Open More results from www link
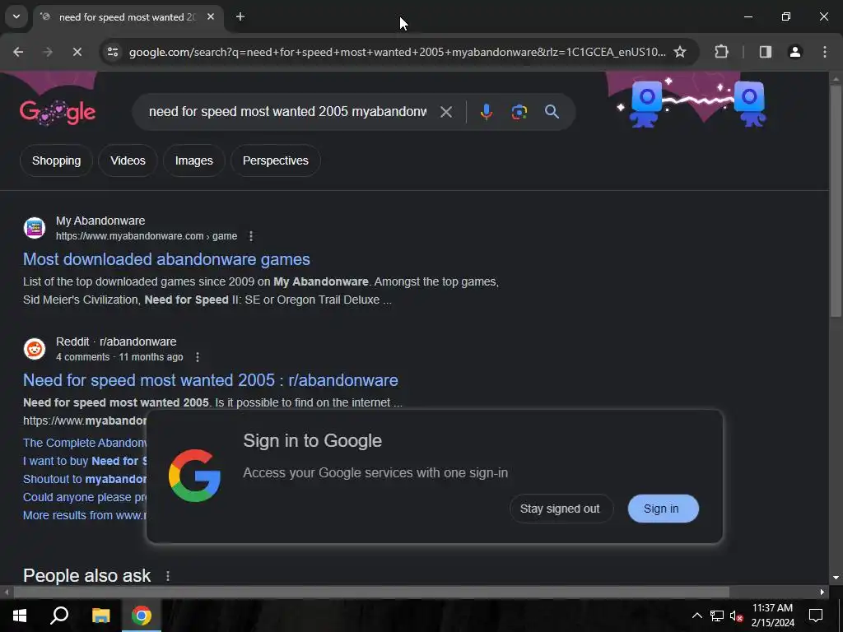This screenshot has height=632, width=843. (85, 515)
